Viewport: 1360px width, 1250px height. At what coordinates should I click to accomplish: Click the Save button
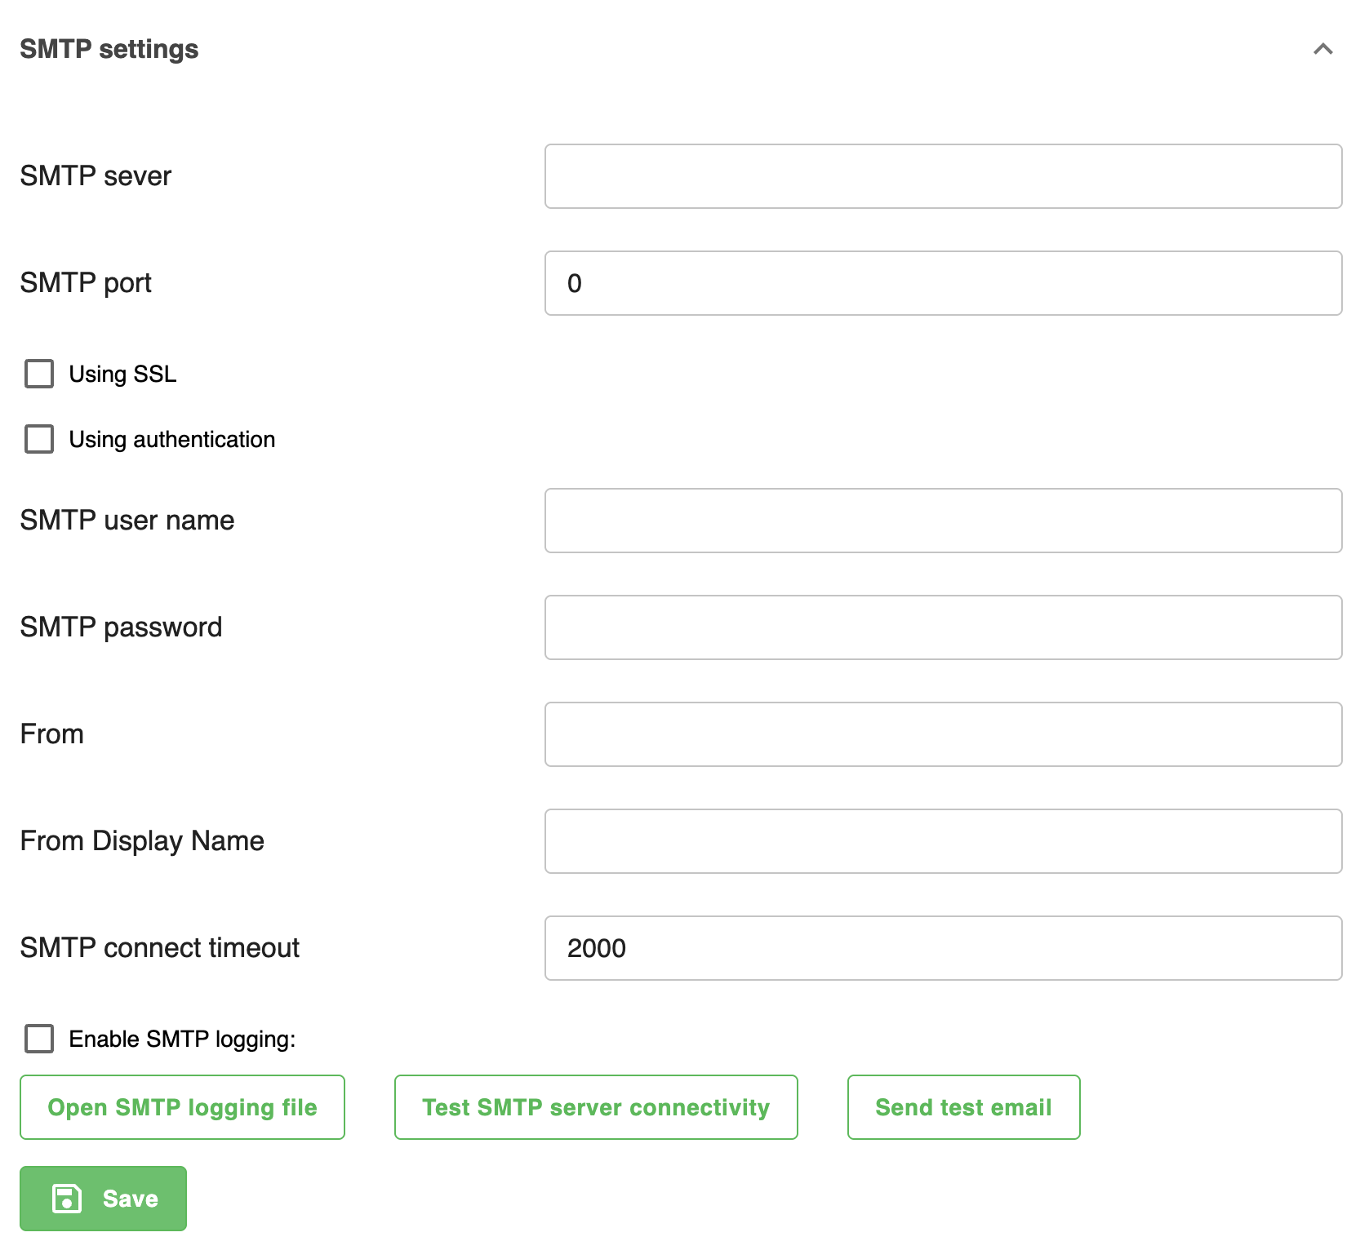tap(103, 1199)
